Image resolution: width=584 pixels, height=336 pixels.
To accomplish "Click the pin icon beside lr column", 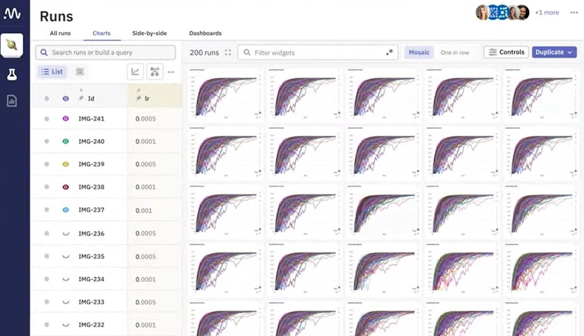I will [139, 99].
